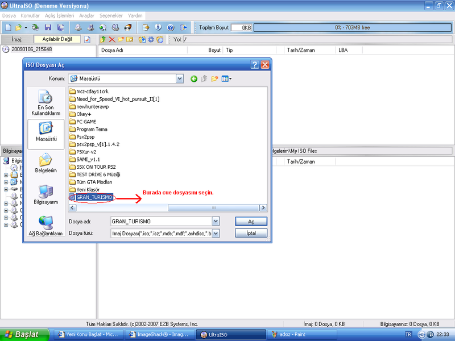455x341 pixels.
Task: Select the GRAN_TURISMO file in list
Action: pos(91,197)
